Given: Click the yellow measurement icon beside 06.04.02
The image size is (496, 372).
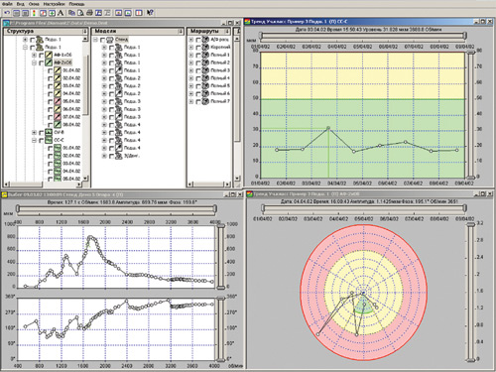Looking at the screenshot, I should click(58, 109).
